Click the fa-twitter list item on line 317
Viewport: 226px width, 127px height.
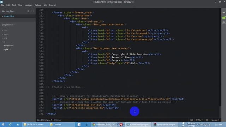pos(128,31)
